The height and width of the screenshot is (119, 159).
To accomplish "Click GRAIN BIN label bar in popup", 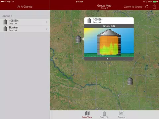I will [109, 26].
